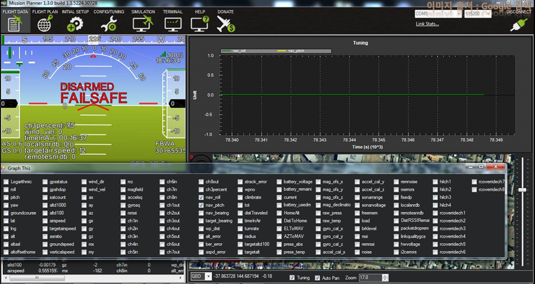Open the Simulation monitor icon
535x284 pixels.
tap(143, 24)
